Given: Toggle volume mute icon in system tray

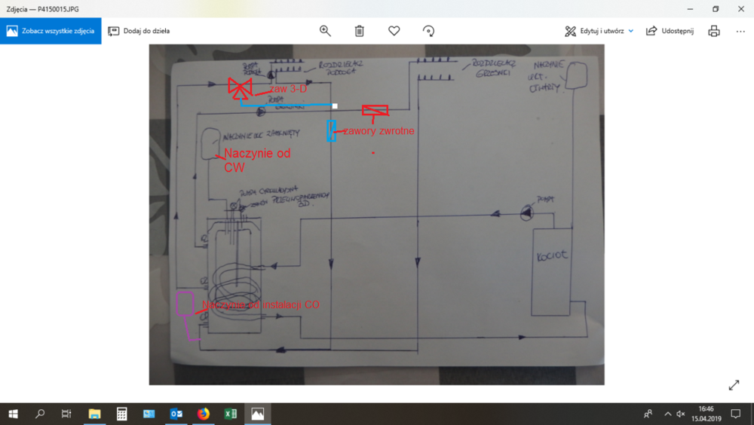Looking at the screenshot, I should tap(680, 414).
